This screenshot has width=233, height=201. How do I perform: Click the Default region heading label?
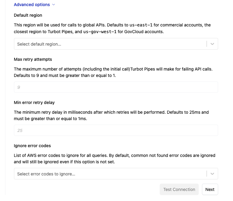pyautogui.click(x=28, y=15)
